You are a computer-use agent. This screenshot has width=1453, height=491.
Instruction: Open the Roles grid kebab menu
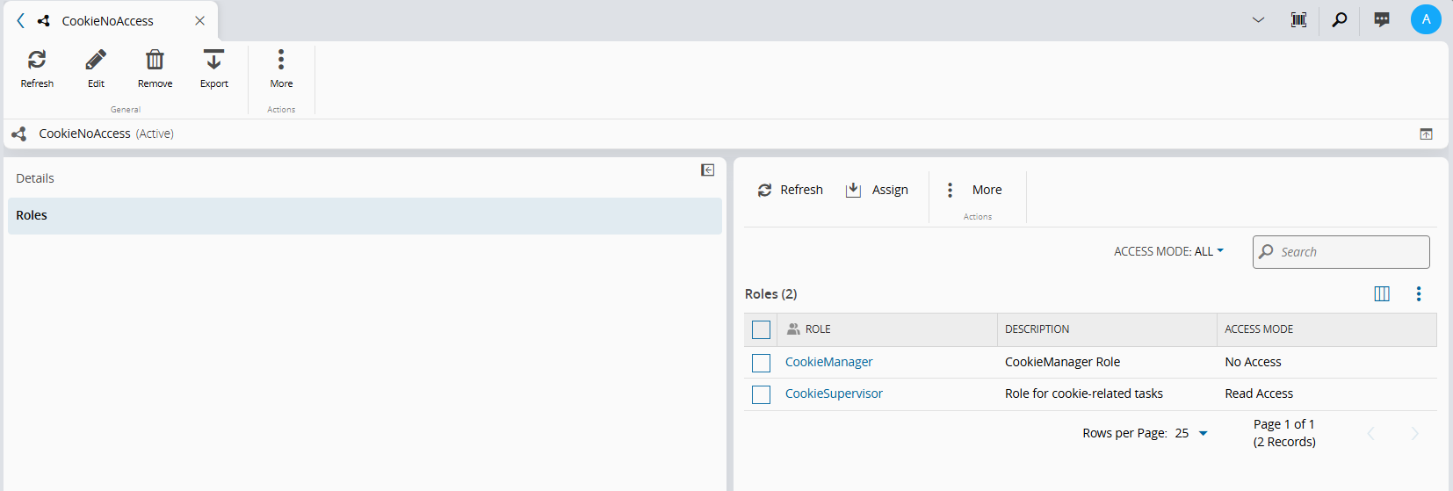[1418, 294]
